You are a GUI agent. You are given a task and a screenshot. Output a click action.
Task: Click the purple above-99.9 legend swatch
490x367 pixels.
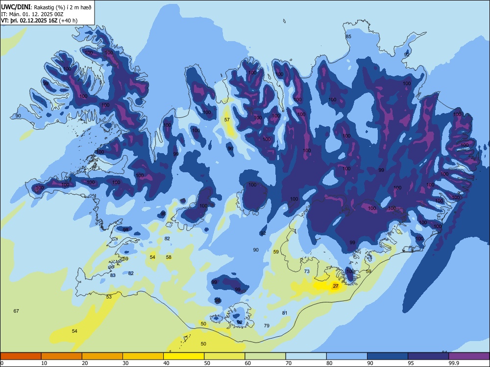(x=469, y=356)
